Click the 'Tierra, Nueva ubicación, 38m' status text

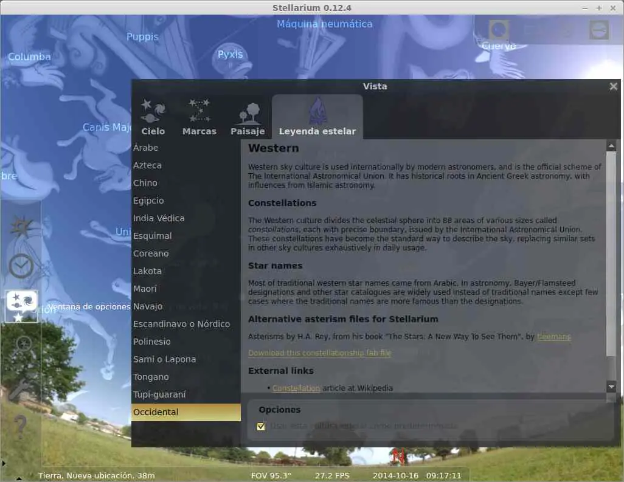[x=97, y=476]
